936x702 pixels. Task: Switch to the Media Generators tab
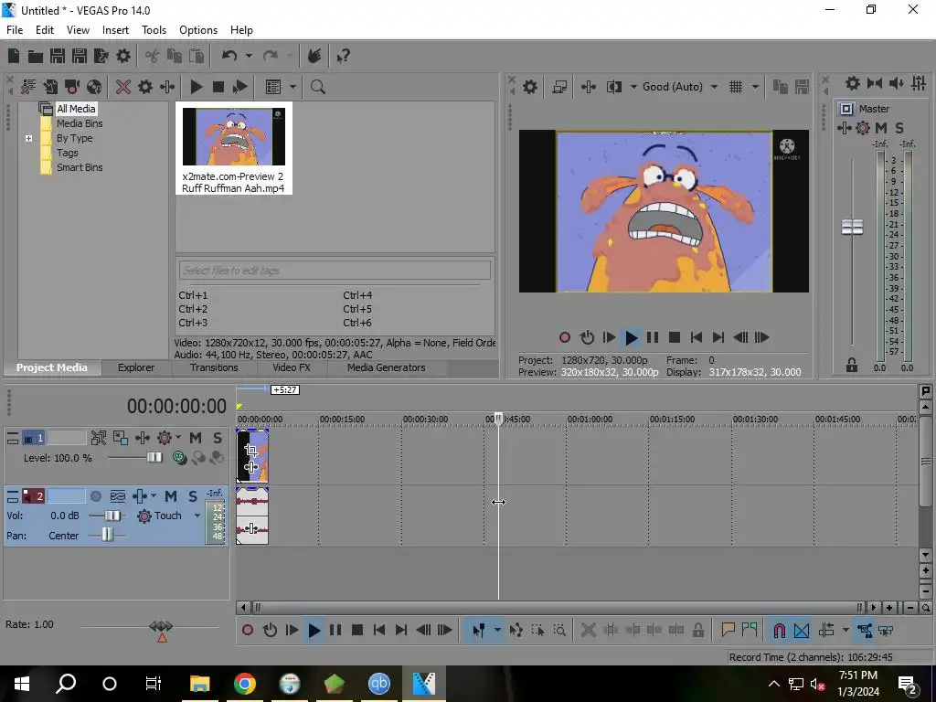point(387,367)
